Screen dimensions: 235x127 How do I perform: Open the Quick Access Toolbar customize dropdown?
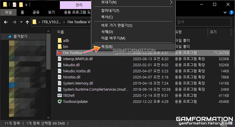[26, 5]
